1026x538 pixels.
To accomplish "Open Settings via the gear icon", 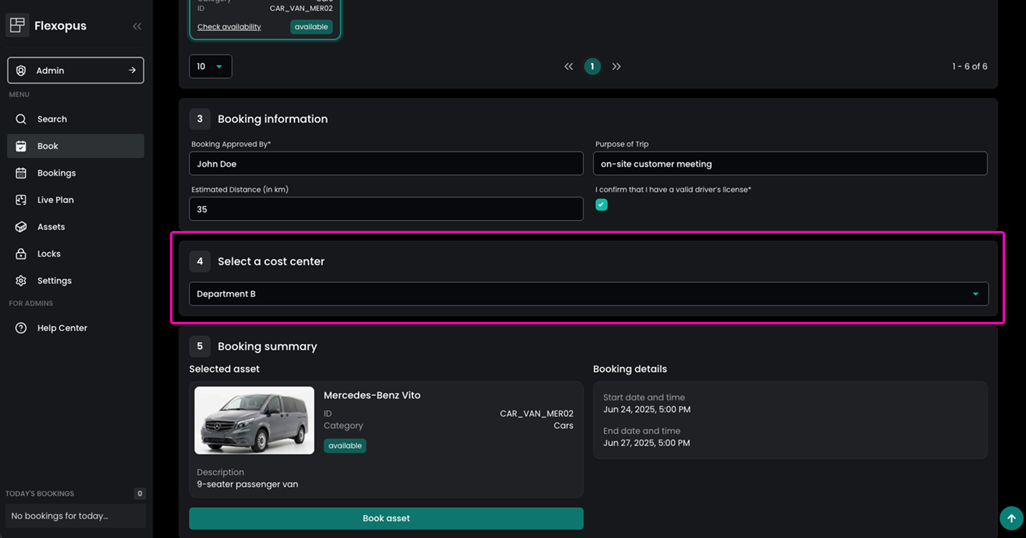I will click(x=21, y=281).
